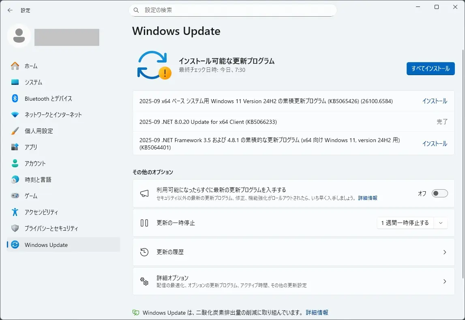Screen dimensions: 465x320
Task: Click the personalization paintbrush icon
Action: [x=15, y=131]
